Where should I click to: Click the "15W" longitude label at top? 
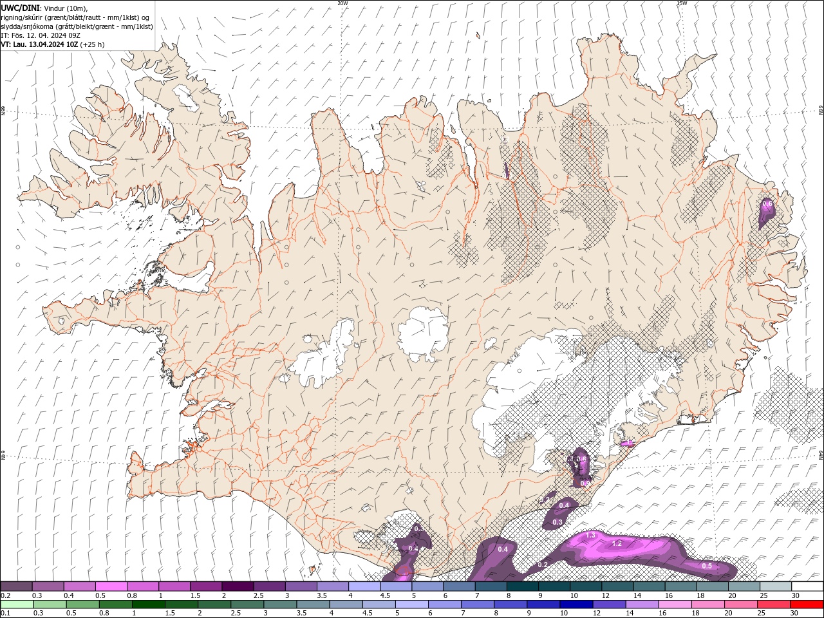[x=682, y=3]
